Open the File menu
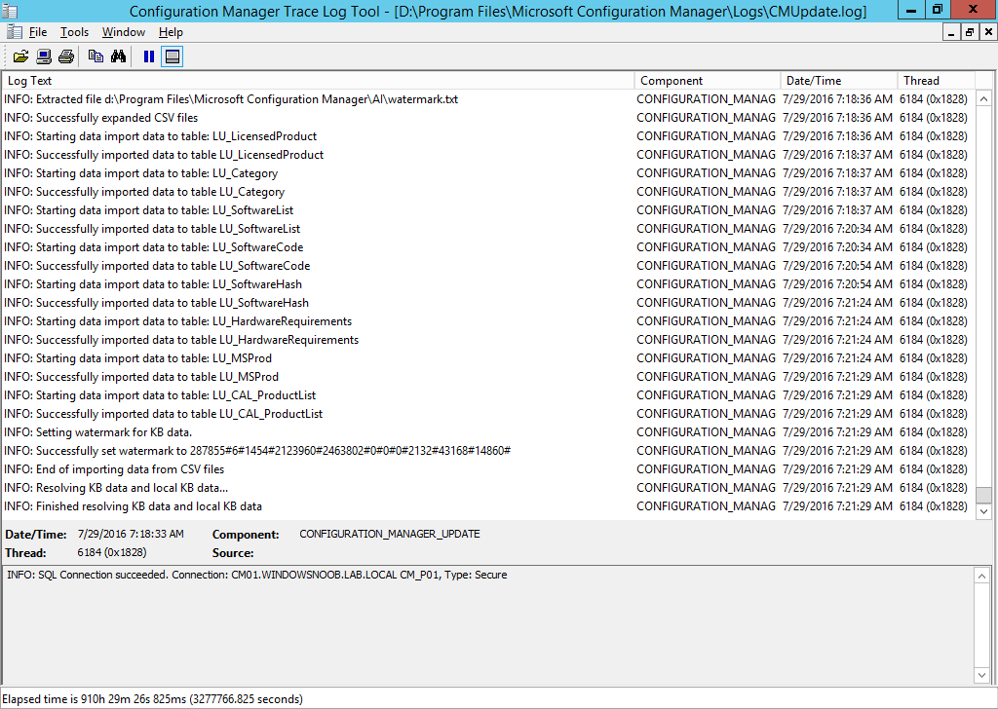The height and width of the screenshot is (709, 998). click(38, 32)
